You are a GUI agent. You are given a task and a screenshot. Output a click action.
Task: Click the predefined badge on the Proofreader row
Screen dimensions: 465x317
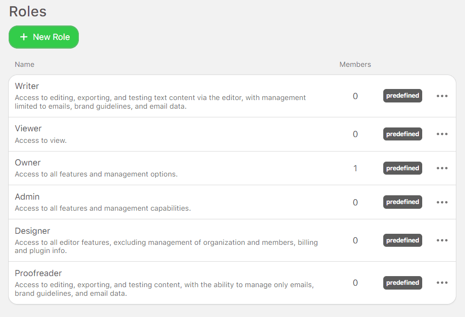(402, 283)
